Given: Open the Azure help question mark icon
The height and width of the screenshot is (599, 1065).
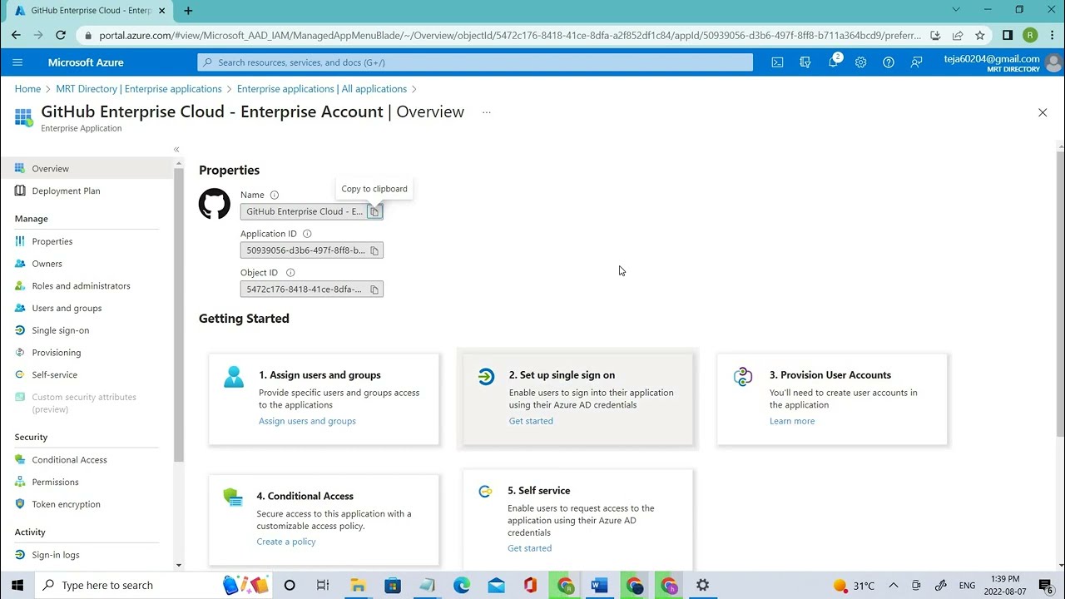Looking at the screenshot, I should [x=889, y=62].
